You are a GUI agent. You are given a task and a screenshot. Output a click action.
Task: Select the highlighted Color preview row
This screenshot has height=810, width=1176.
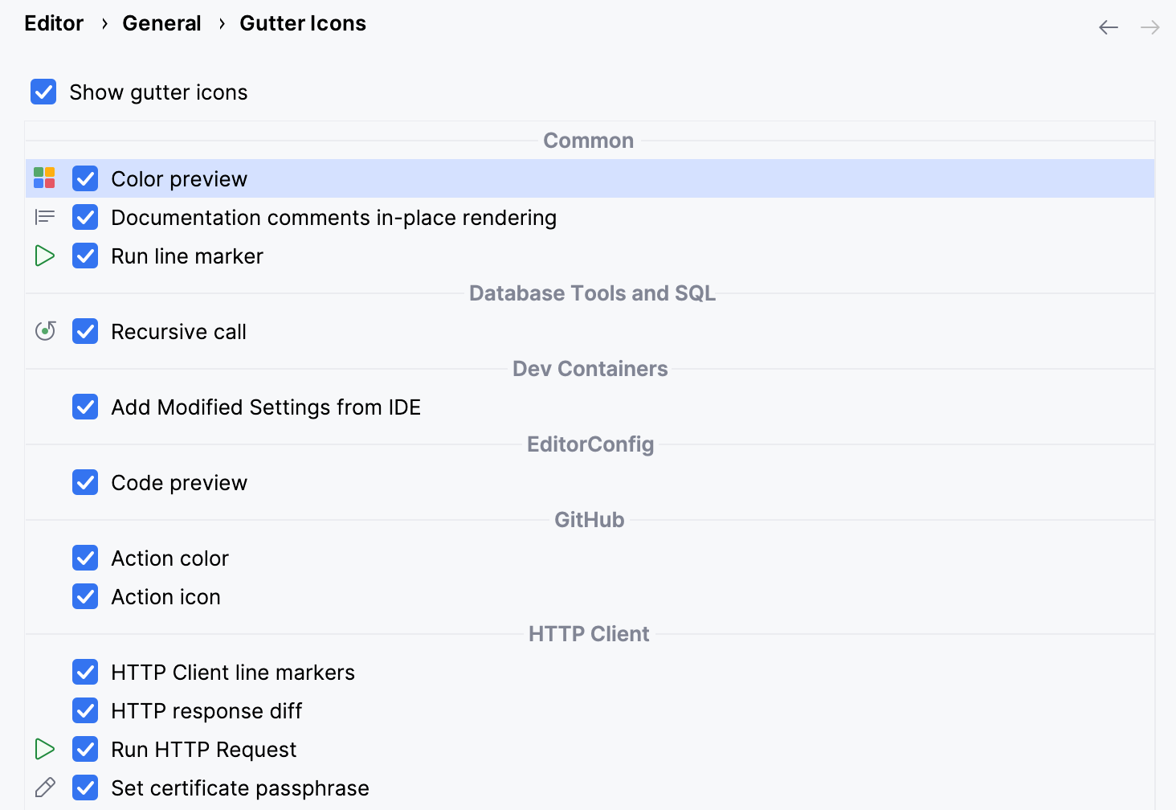(562, 178)
